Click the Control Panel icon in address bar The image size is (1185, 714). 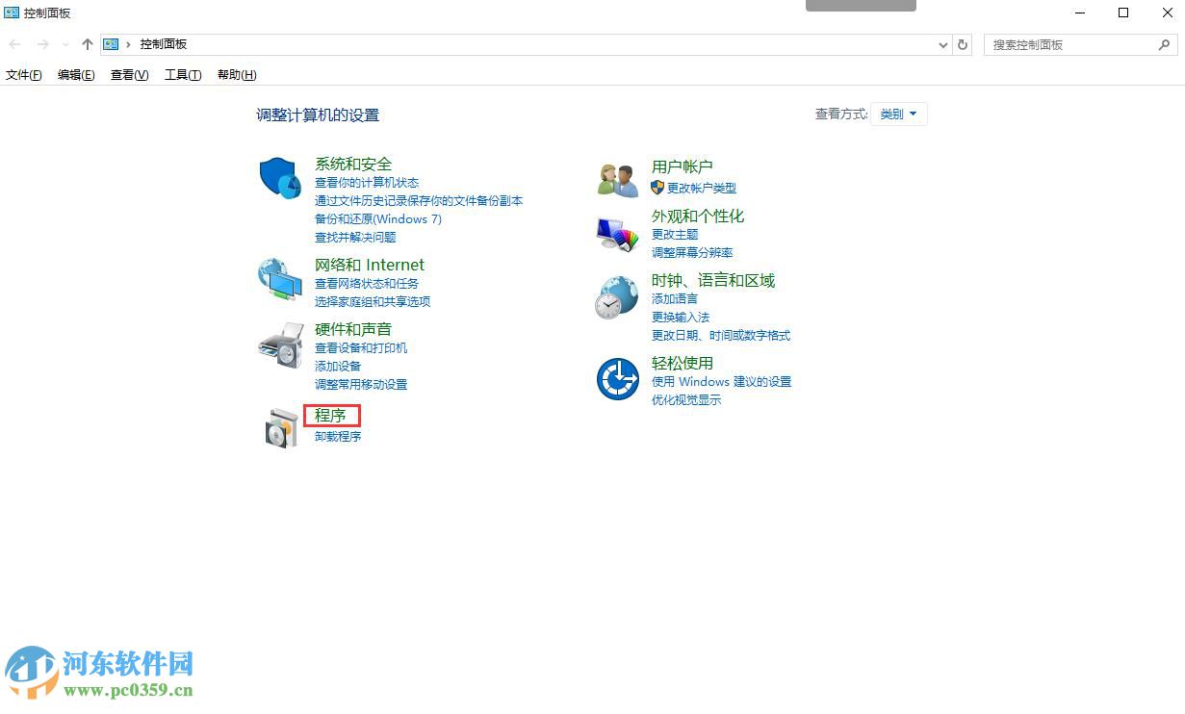[110, 44]
